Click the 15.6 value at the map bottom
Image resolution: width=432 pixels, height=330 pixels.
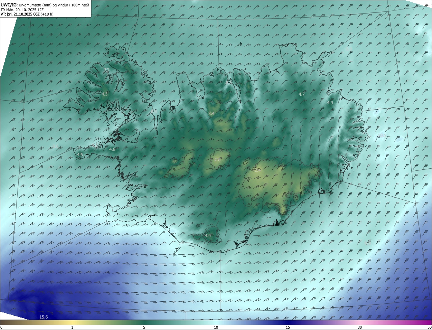point(44,317)
